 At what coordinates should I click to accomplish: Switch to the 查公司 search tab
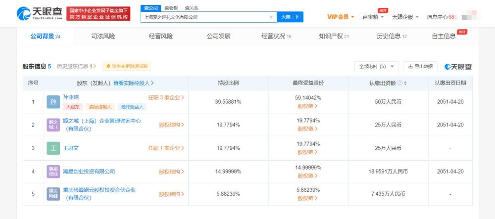(150, 8)
